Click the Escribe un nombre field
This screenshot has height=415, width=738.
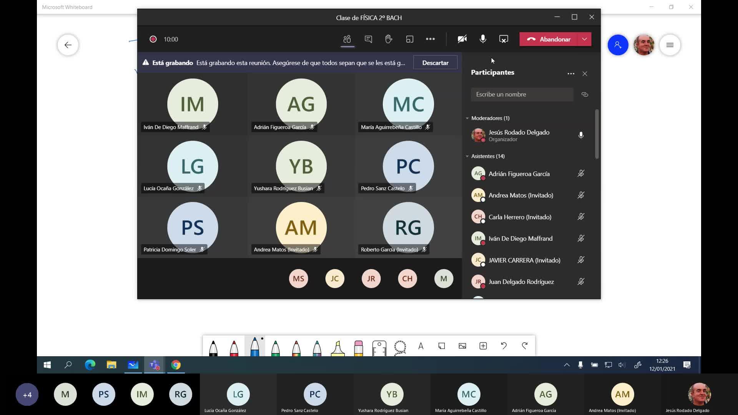coord(522,95)
